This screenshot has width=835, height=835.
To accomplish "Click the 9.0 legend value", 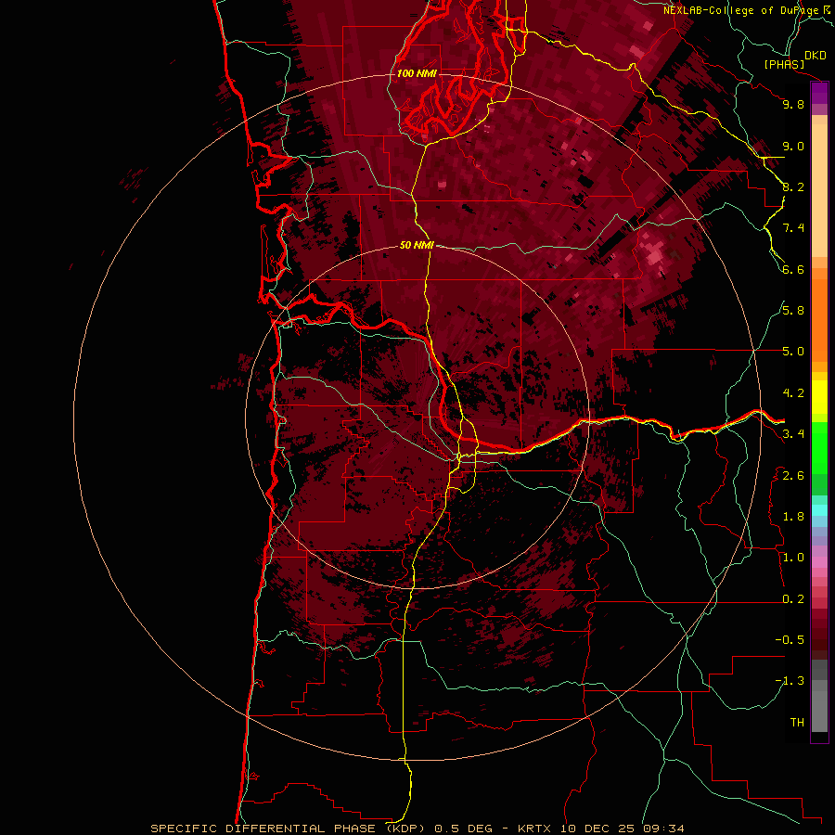I will pos(793,146).
